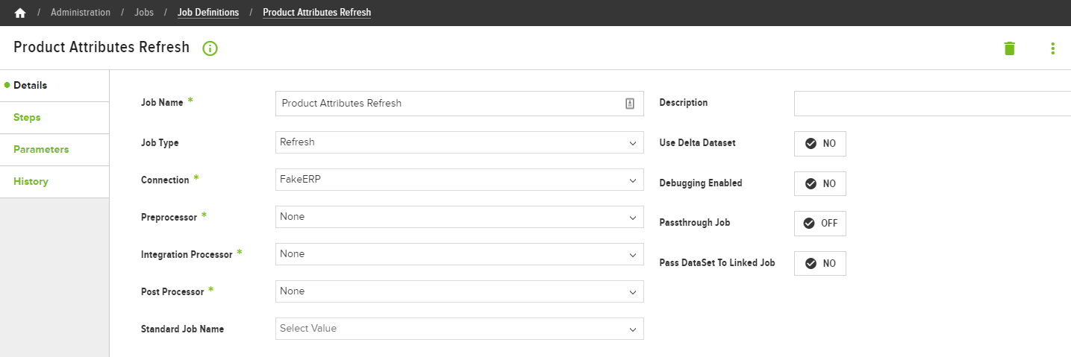The height and width of the screenshot is (357, 1071).
Task: Toggle Use Delta Dataset switch
Action: point(820,143)
